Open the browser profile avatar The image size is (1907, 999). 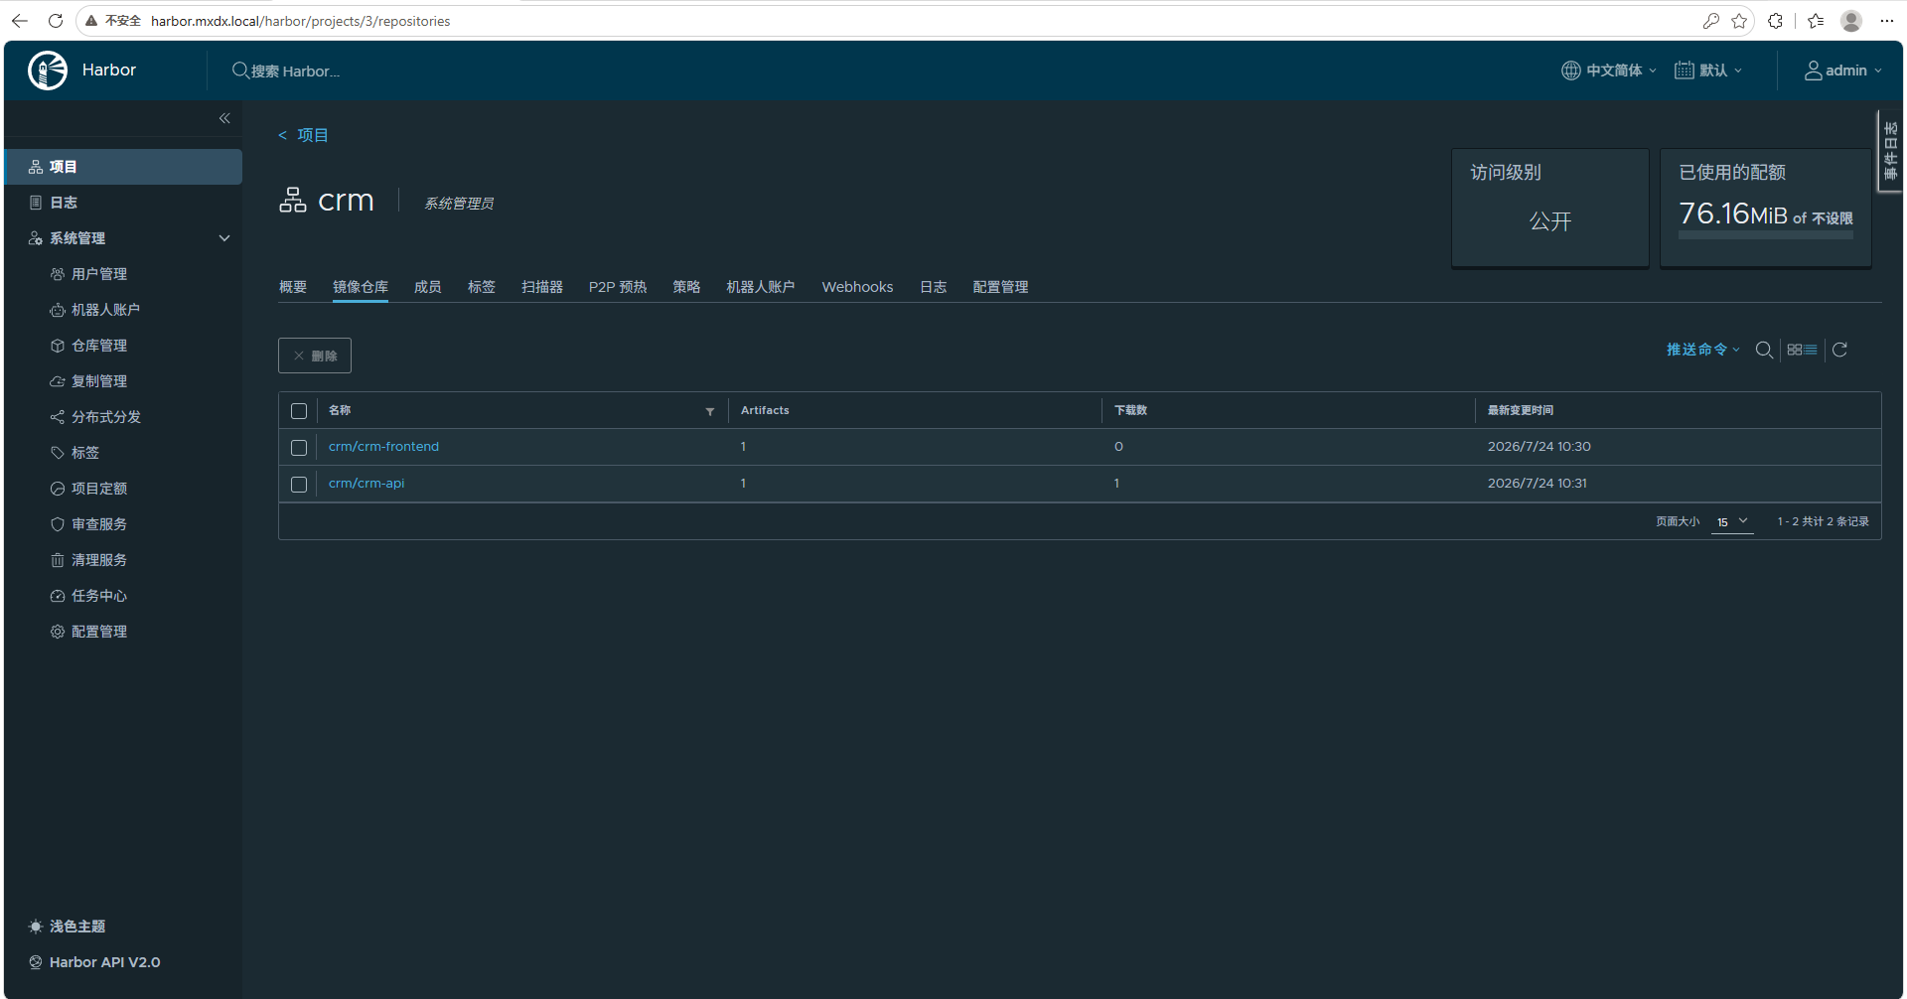click(x=1851, y=21)
